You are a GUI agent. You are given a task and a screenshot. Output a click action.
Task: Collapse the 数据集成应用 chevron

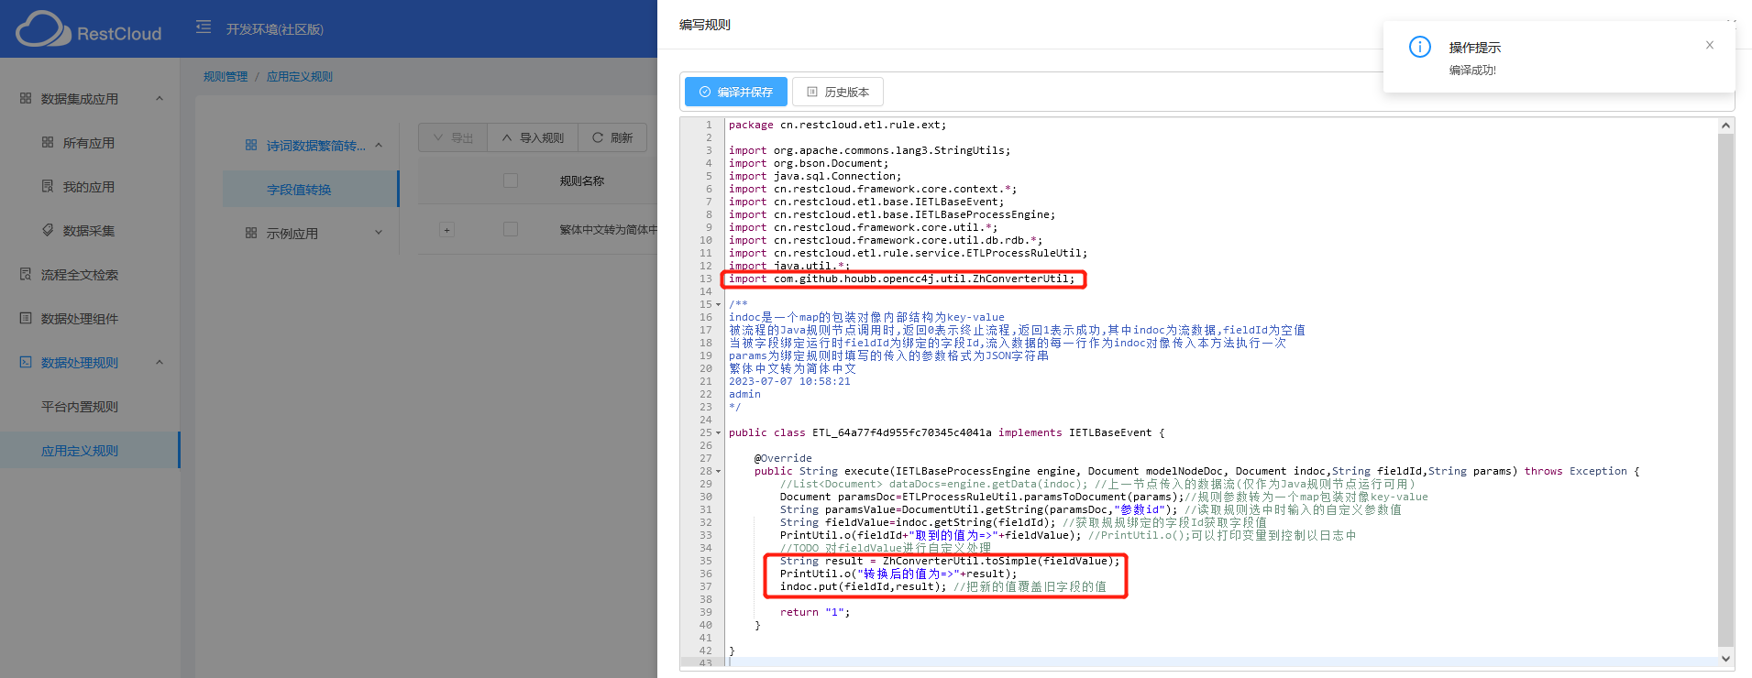[x=160, y=99]
